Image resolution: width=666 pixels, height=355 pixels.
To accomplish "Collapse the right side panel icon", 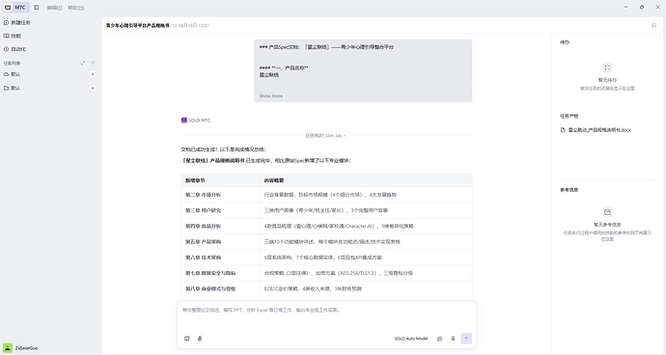I will [654, 25].
